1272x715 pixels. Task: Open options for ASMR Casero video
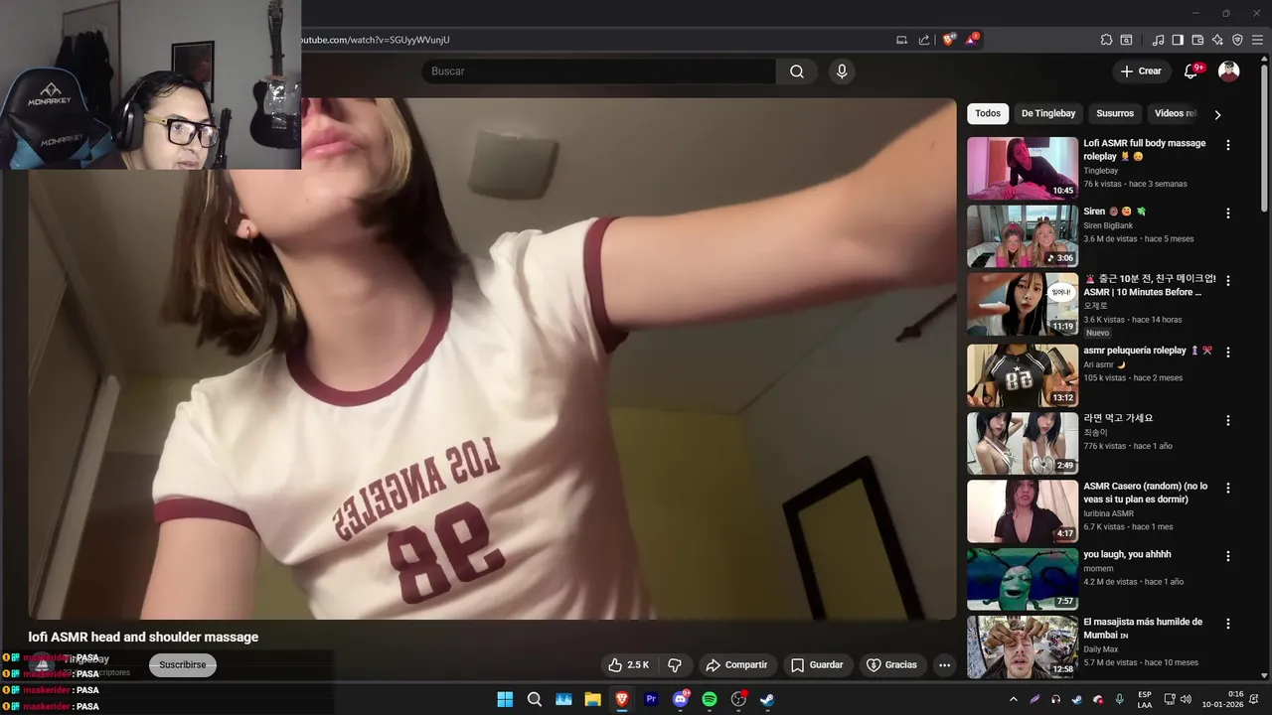[1228, 489]
